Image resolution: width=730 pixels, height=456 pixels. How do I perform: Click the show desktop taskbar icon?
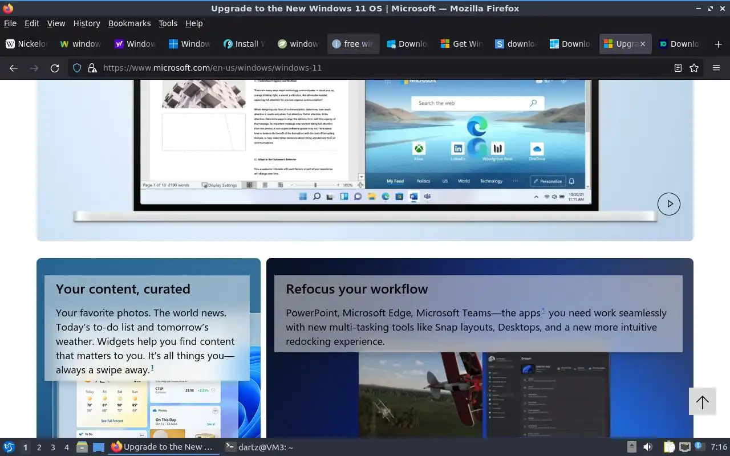tap(99, 447)
